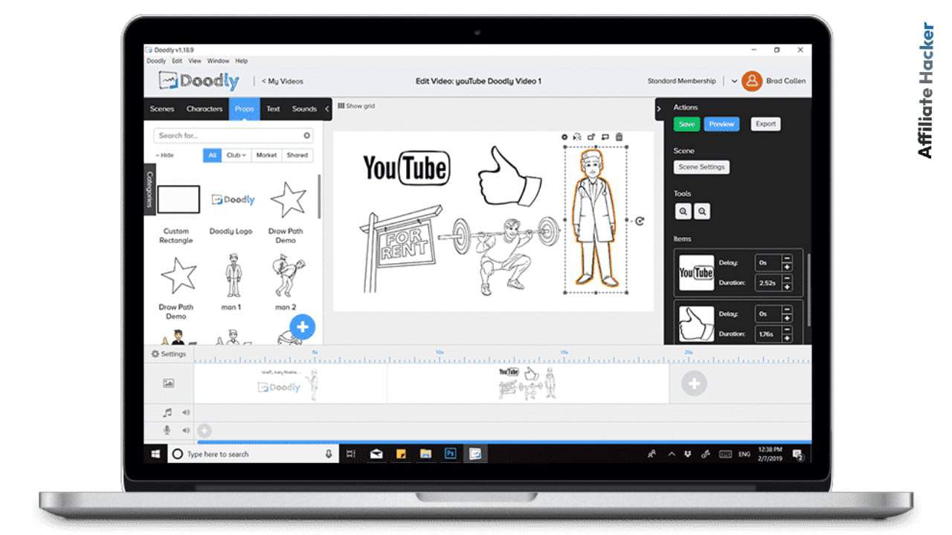Image resolution: width=952 pixels, height=535 pixels.
Task: Collapse the left assets panel
Action: pyautogui.click(x=327, y=108)
